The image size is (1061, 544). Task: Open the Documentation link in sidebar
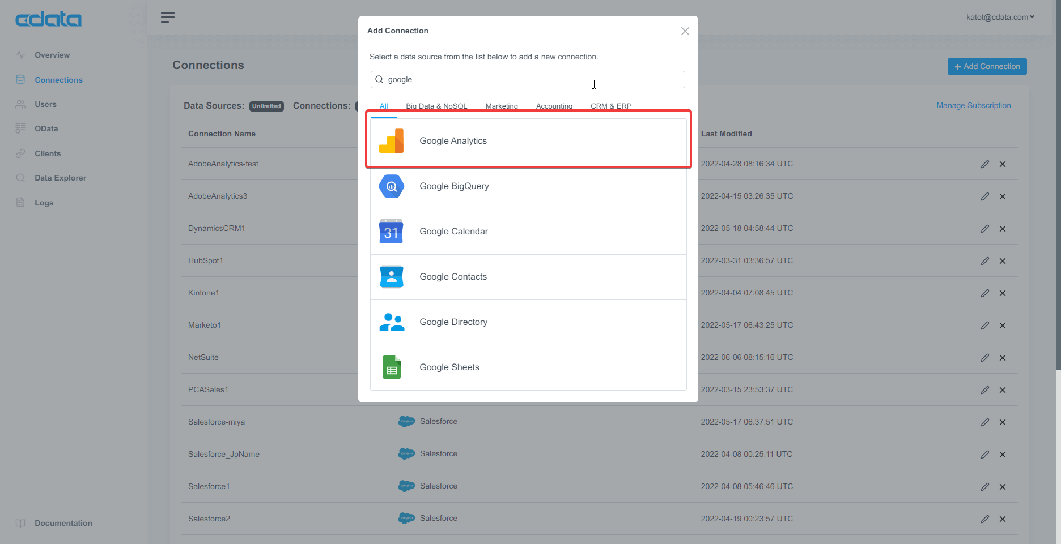click(x=63, y=523)
